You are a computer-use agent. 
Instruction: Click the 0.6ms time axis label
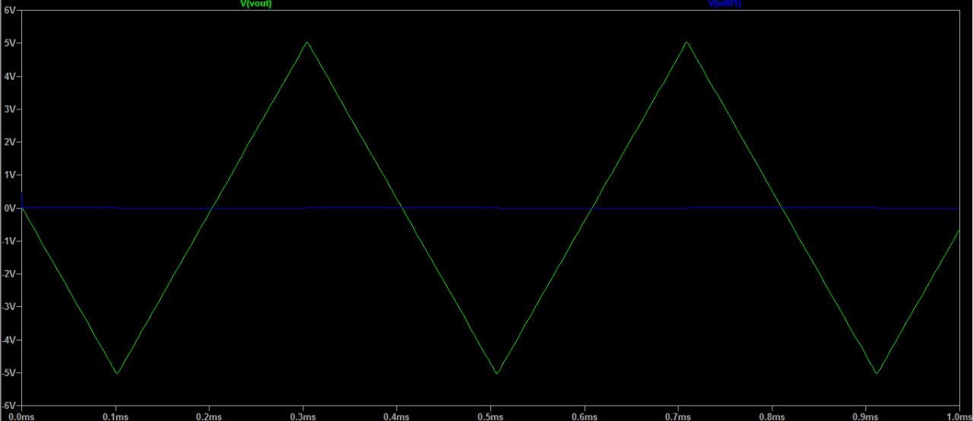585,416
